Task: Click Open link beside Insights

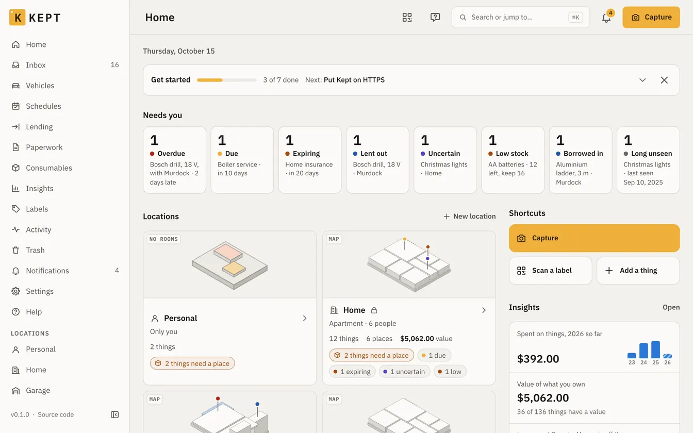Action: coord(671,307)
